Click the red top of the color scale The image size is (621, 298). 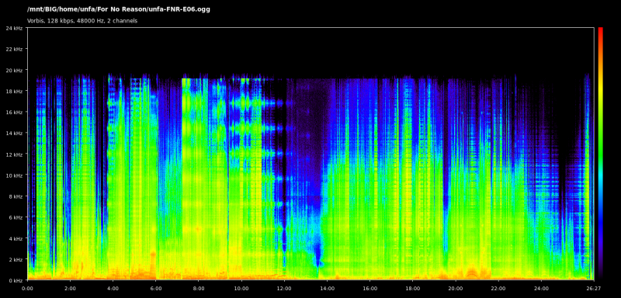[x=601, y=31]
